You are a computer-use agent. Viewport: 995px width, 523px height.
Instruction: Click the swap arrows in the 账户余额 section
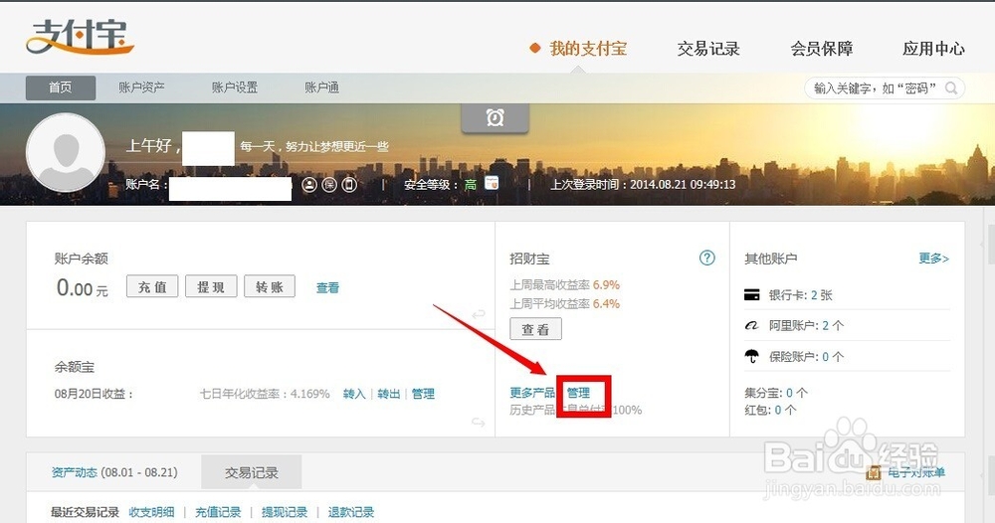pyautogui.click(x=478, y=314)
